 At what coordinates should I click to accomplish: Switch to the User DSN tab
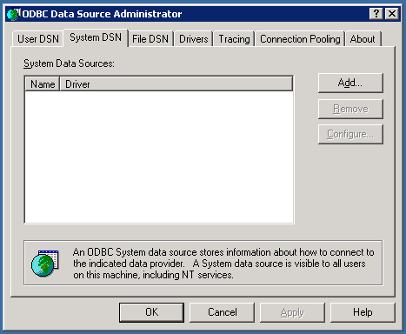pyautogui.click(x=38, y=39)
